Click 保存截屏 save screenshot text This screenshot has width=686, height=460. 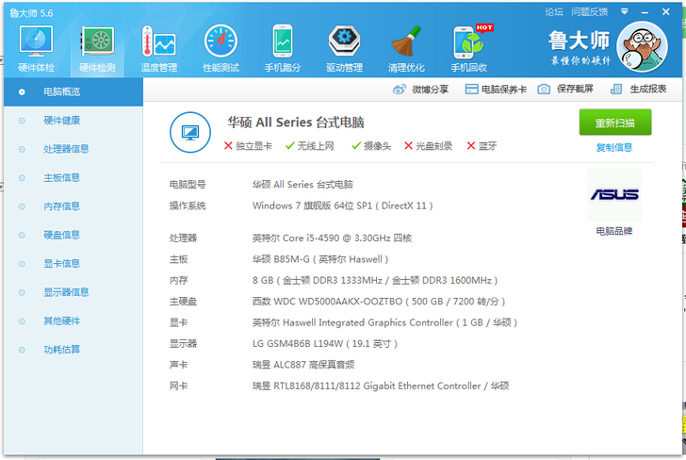pyautogui.click(x=575, y=89)
